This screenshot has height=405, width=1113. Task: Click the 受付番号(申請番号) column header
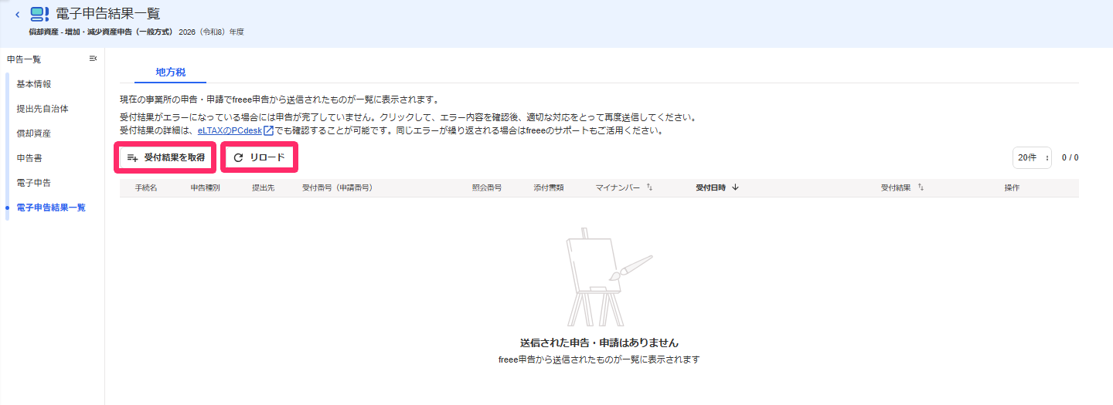338,187
